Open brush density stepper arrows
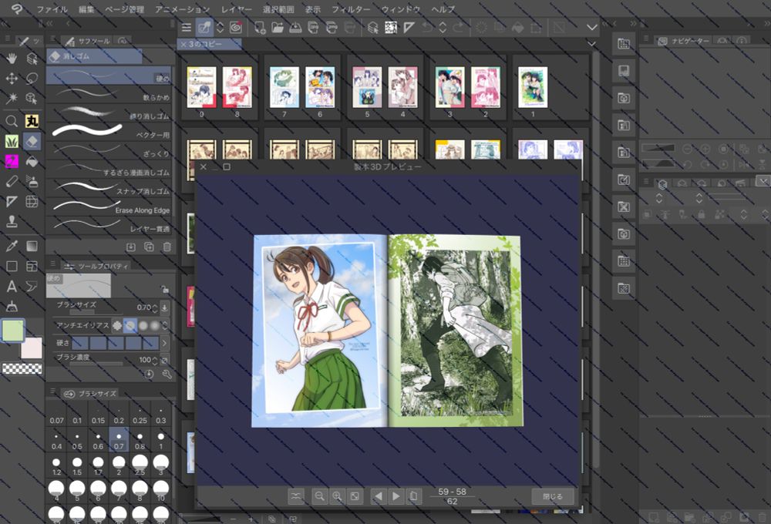Viewport: 771px width, 524px height. coord(155,361)
